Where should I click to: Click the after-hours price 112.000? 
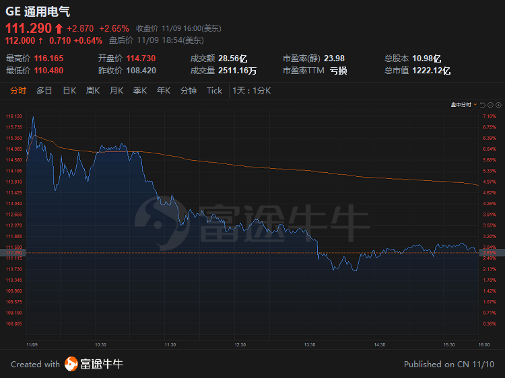coord(20,40)
